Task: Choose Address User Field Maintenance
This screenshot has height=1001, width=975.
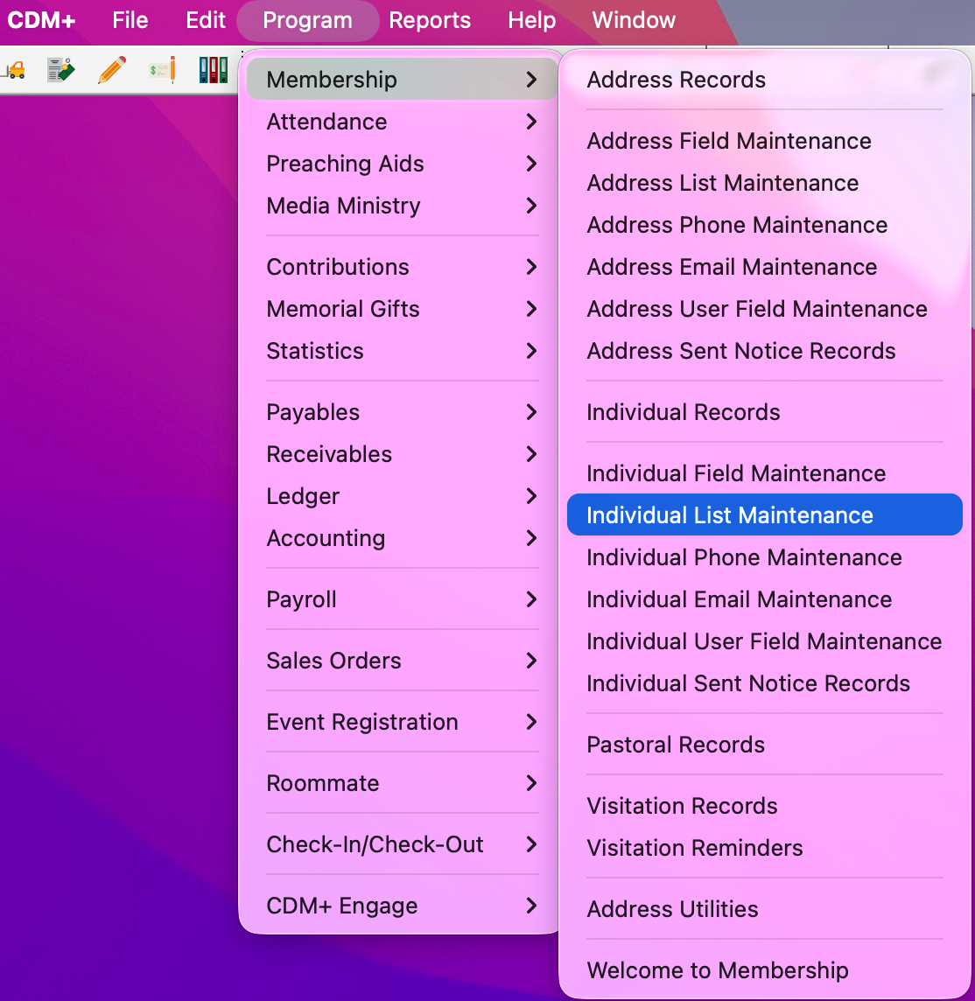Action: click(x=764, y=309)
